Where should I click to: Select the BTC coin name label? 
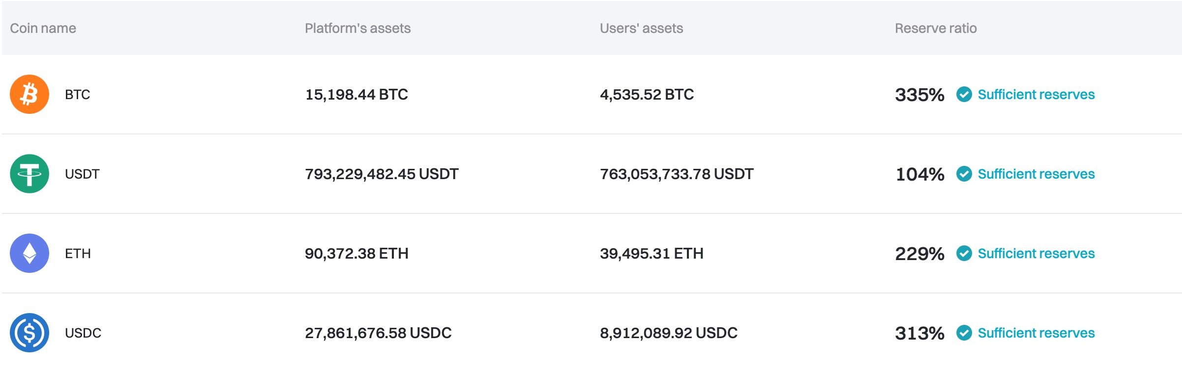coord(77,95)
